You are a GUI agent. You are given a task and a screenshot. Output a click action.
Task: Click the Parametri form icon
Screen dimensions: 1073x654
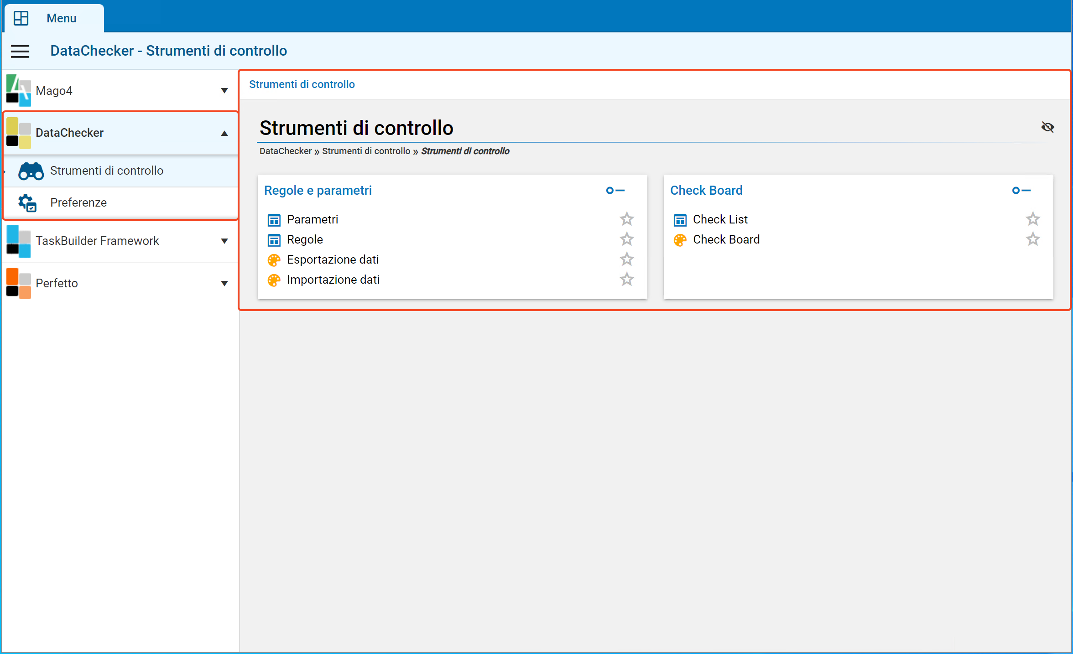pos(274,220)
